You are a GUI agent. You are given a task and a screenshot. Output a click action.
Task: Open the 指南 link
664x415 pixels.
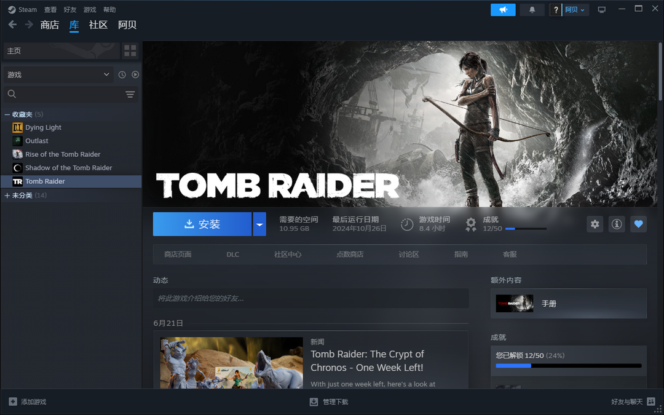click(460, 255)
